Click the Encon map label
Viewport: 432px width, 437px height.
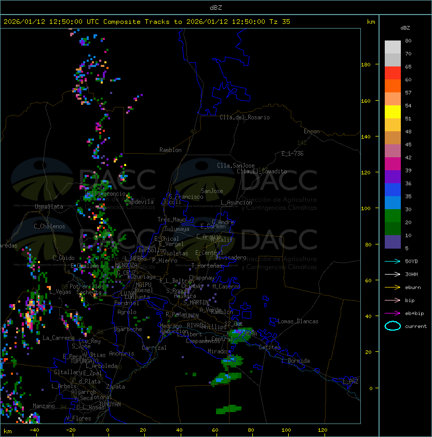coord(312,131)
